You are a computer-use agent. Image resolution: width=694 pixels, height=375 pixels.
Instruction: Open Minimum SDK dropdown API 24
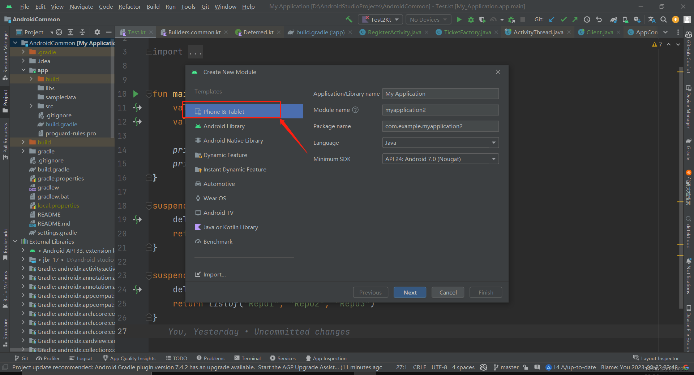(440, 159)
